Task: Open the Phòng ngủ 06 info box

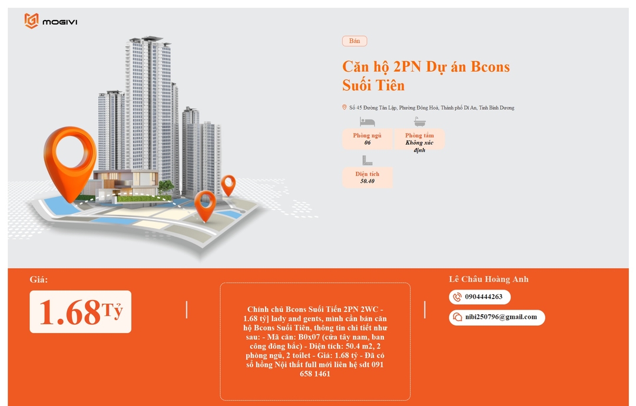Action: pyautogui.click(x=367, y=139)
